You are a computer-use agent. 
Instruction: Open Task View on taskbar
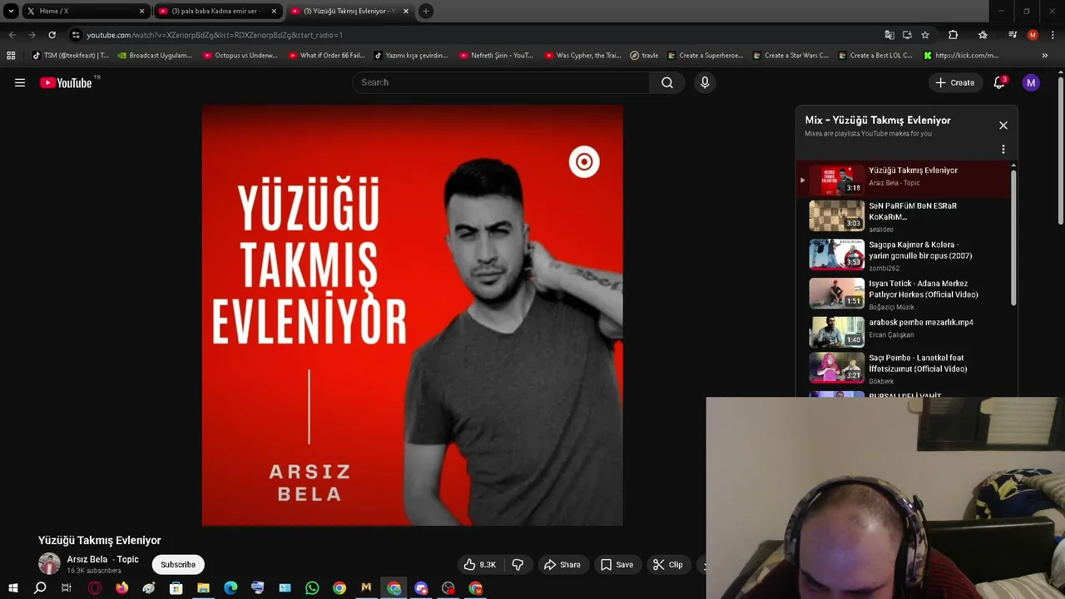point(67,588)
